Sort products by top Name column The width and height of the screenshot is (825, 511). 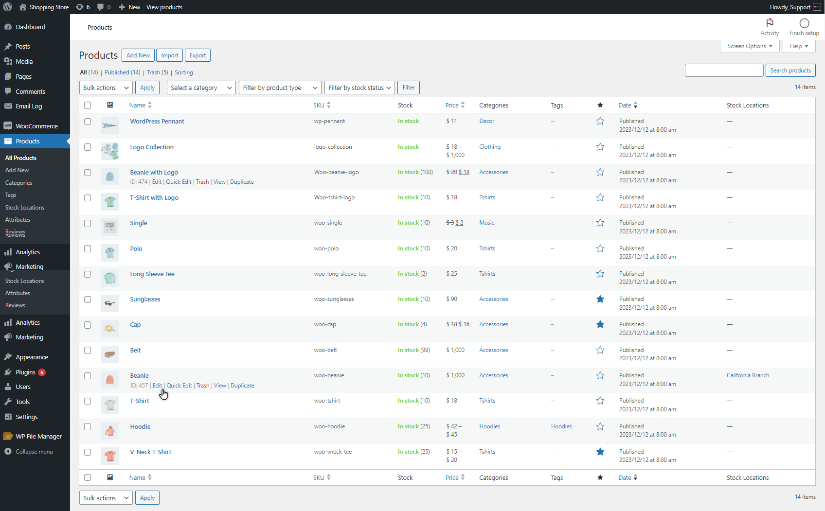[141, 105]
